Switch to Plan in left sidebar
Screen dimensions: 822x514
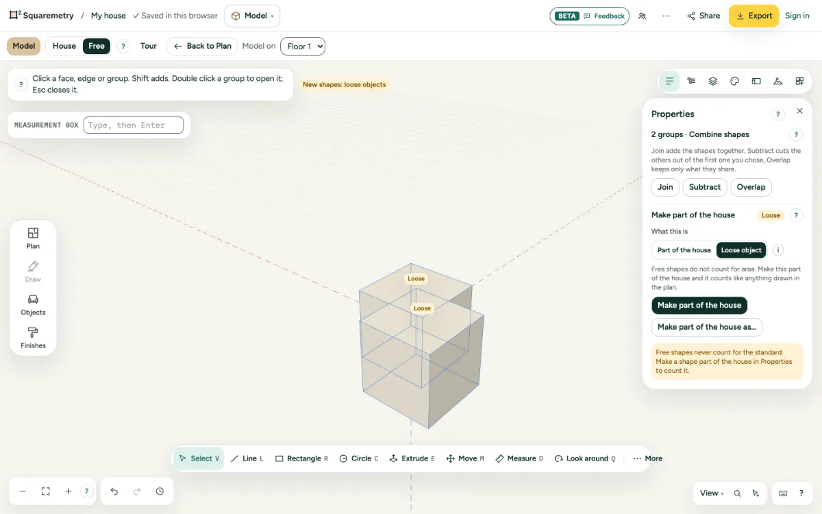tap(33, 238)
